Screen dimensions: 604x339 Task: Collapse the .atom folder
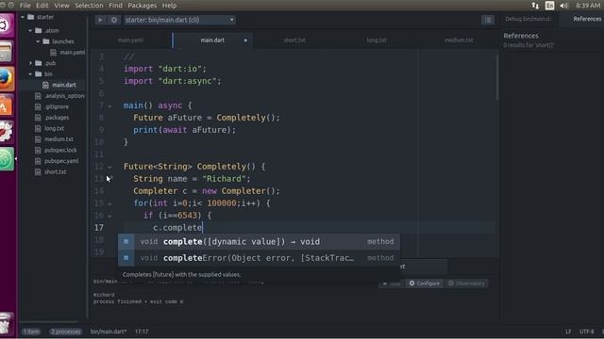pyautogui.click(x=30, y=30)
